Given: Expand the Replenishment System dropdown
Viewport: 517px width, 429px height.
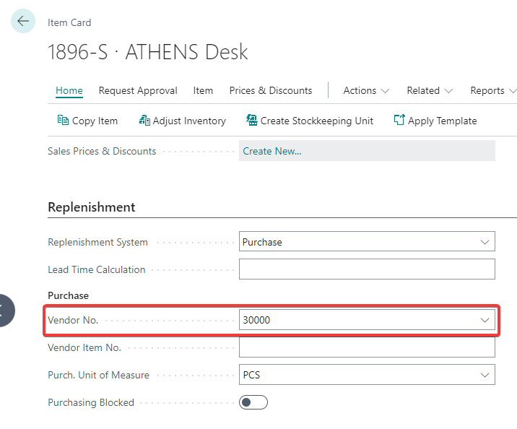Looking at the screenshot, I should click(484, 242).
